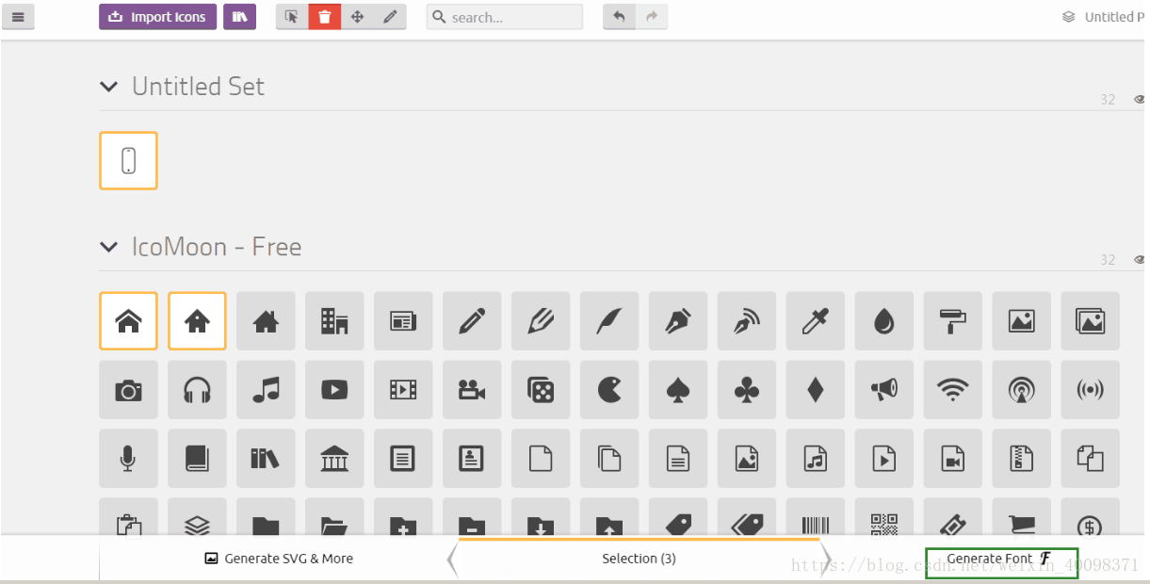Select the dollar coin icon
The height and width of the screenshot is (584, 1150).
click(1091, 516)
